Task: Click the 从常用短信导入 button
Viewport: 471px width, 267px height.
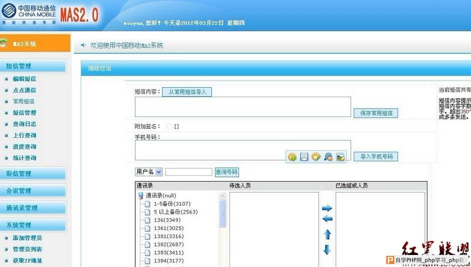Action: [x=187, y=92]
